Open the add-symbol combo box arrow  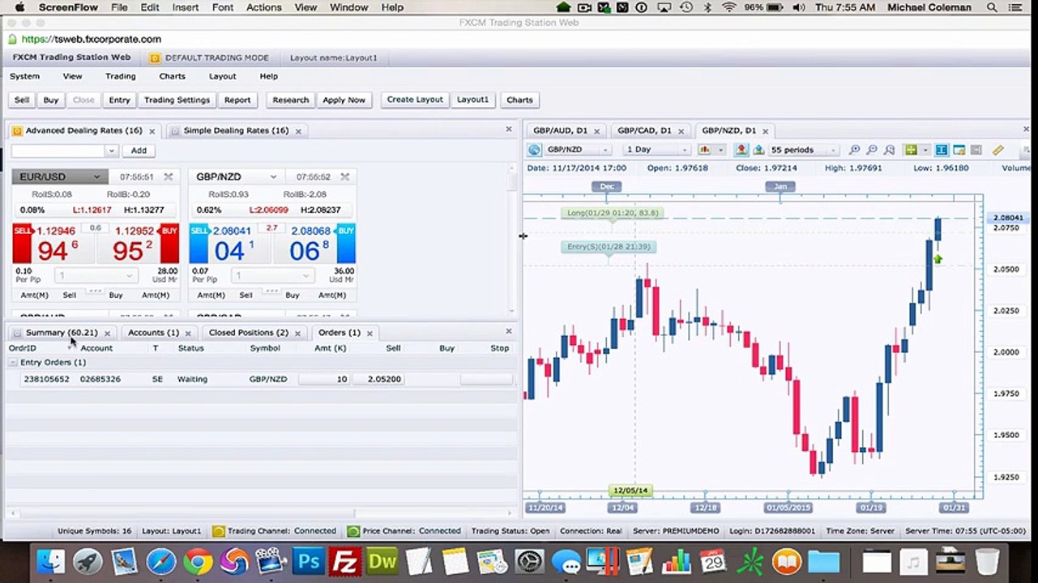click(x=112, y=151)
